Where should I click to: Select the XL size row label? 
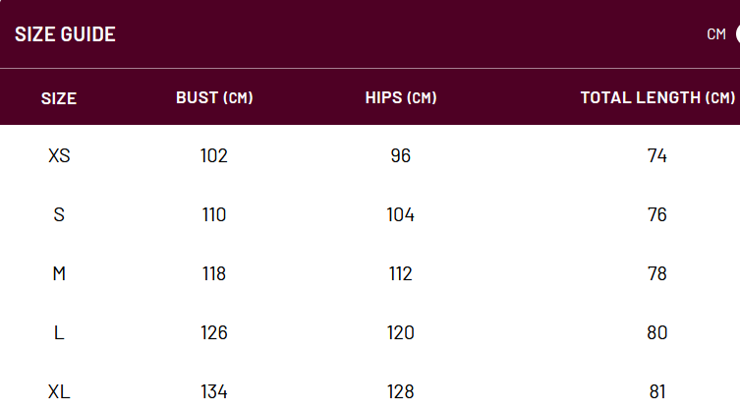pyautogui.click(x=59, y=391)
